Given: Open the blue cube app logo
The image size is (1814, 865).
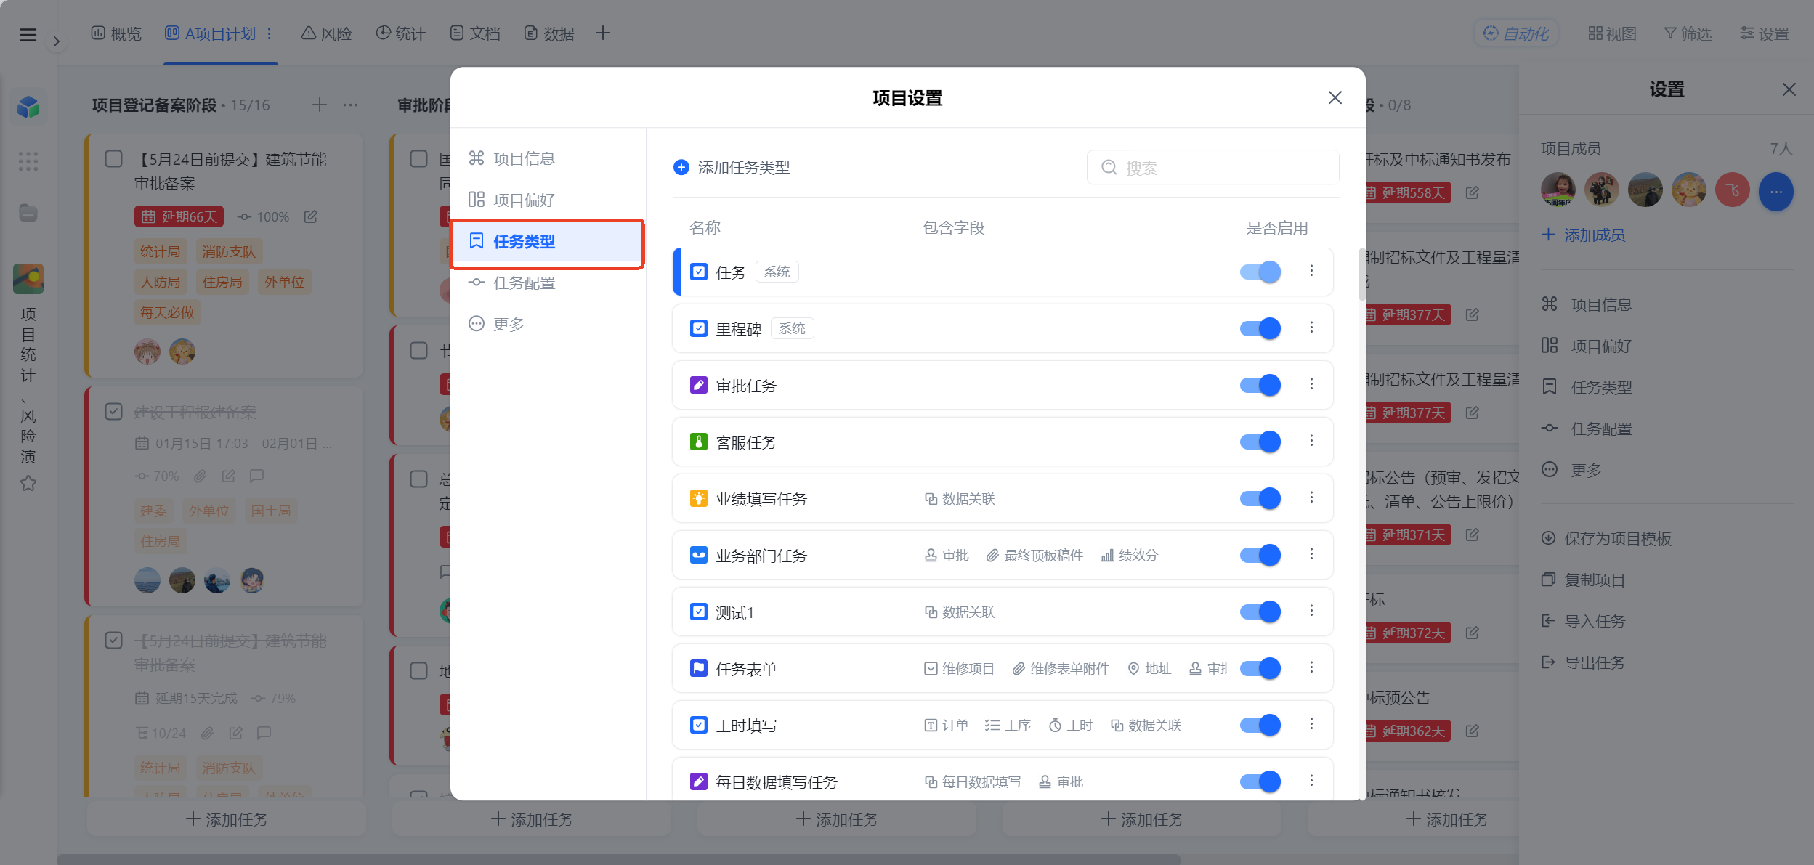Looking at the screenshot, I should click(x=28, y=107).
